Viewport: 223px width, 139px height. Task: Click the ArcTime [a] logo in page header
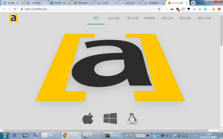tap(13, 18)
